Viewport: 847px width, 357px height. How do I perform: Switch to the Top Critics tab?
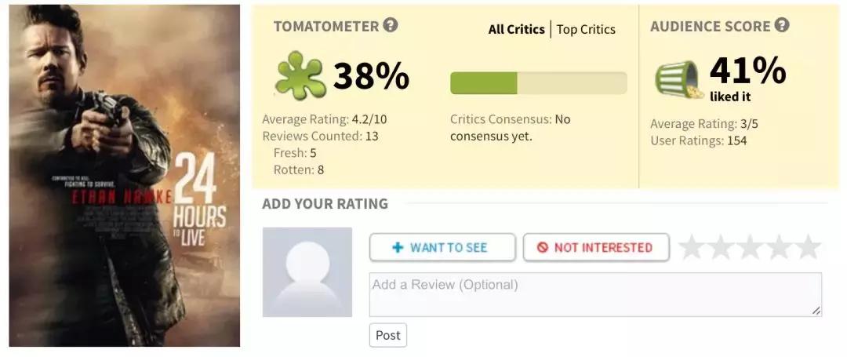586,30
